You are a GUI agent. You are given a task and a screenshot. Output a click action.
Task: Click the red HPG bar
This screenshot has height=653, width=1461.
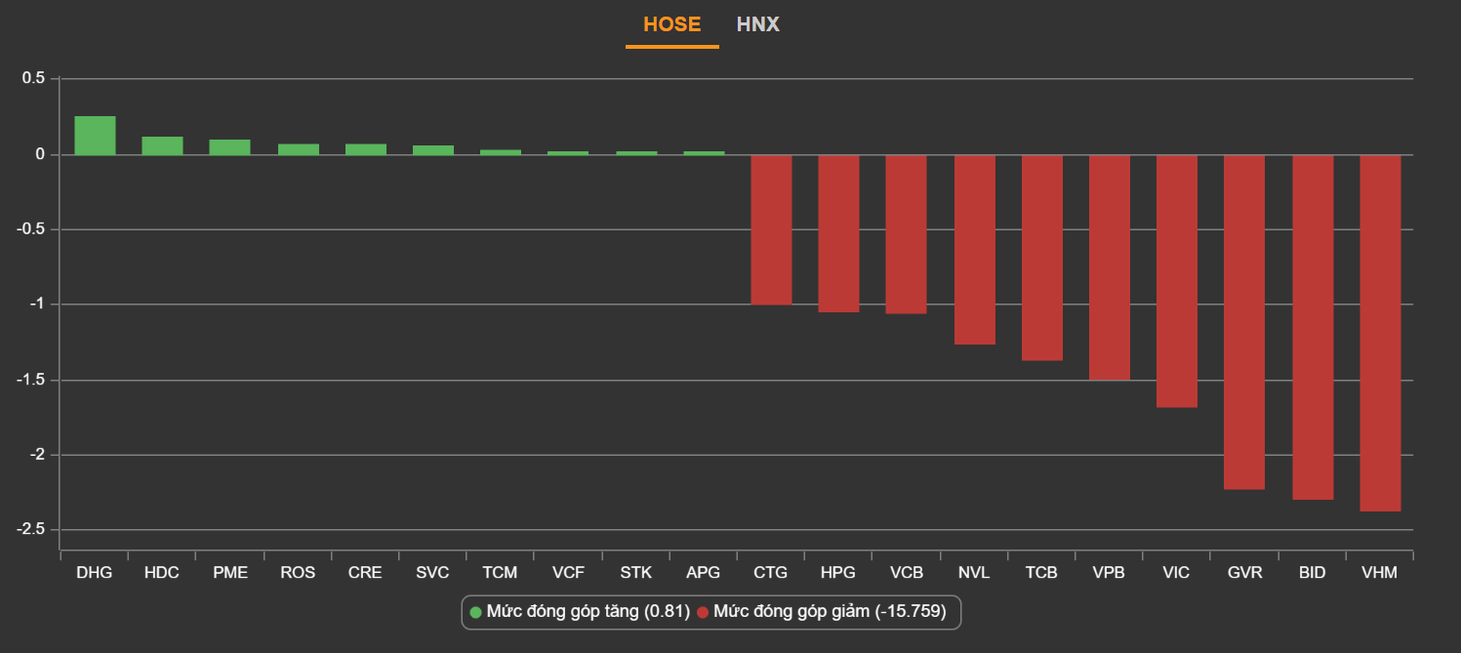838,233
